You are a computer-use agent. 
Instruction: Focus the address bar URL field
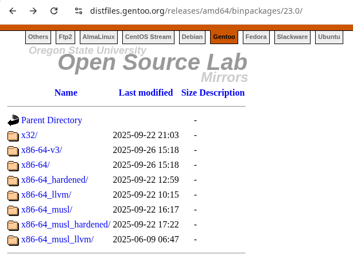(196, 11)
